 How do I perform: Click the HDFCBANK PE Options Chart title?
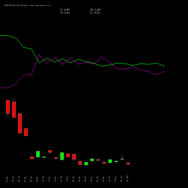pos(27,6)
